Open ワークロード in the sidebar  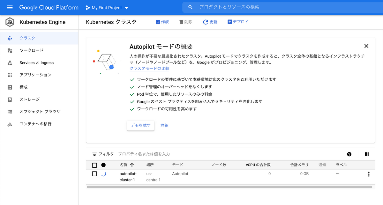pos(39,50)
